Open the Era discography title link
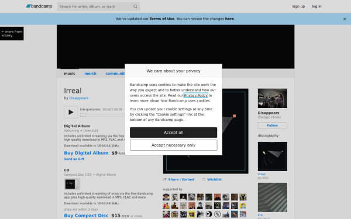351x219 pixels. (260, 215)
